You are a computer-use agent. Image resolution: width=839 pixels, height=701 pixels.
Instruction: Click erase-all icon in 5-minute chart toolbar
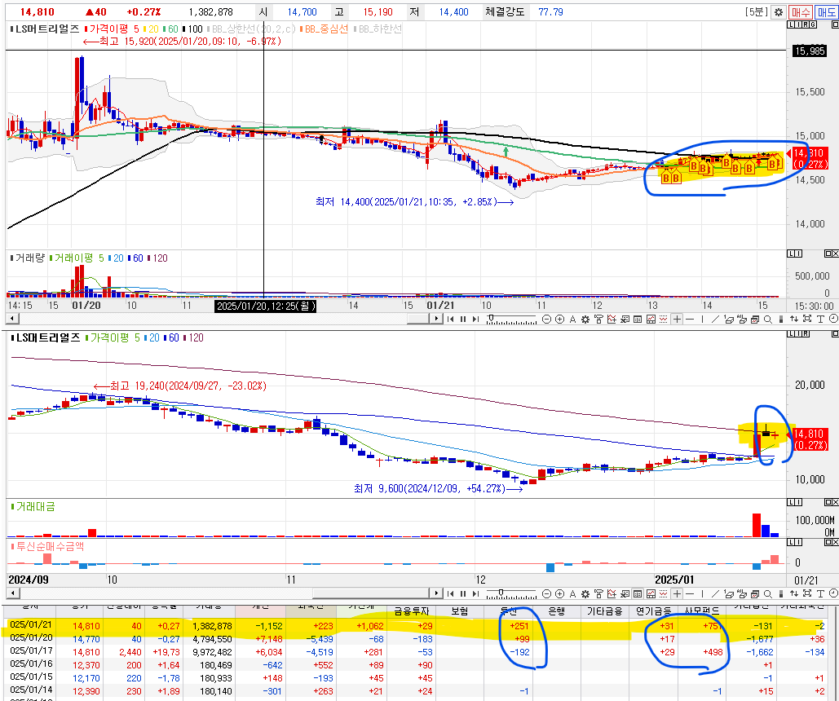tap(742, 319)
